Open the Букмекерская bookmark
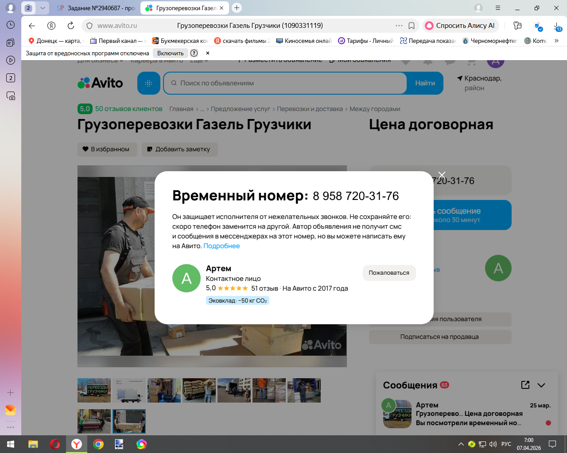Screen dimensions: 567x453 (180, 41)
